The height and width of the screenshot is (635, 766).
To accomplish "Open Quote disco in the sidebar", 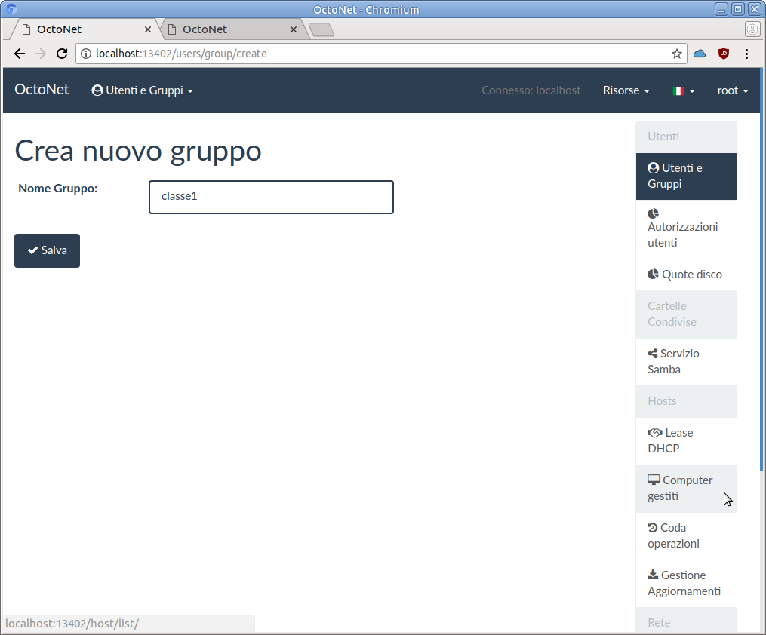I will 686,275.
